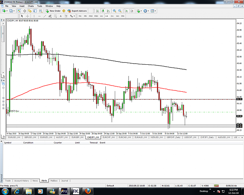The width and height of the screenshot is (244, 195).
Task: Open the Trade terminal tab
Action: pos(8,181)
